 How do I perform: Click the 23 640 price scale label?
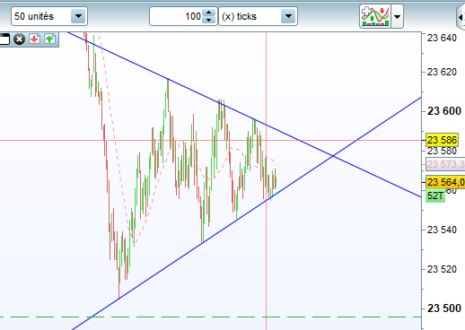point(442,38)
